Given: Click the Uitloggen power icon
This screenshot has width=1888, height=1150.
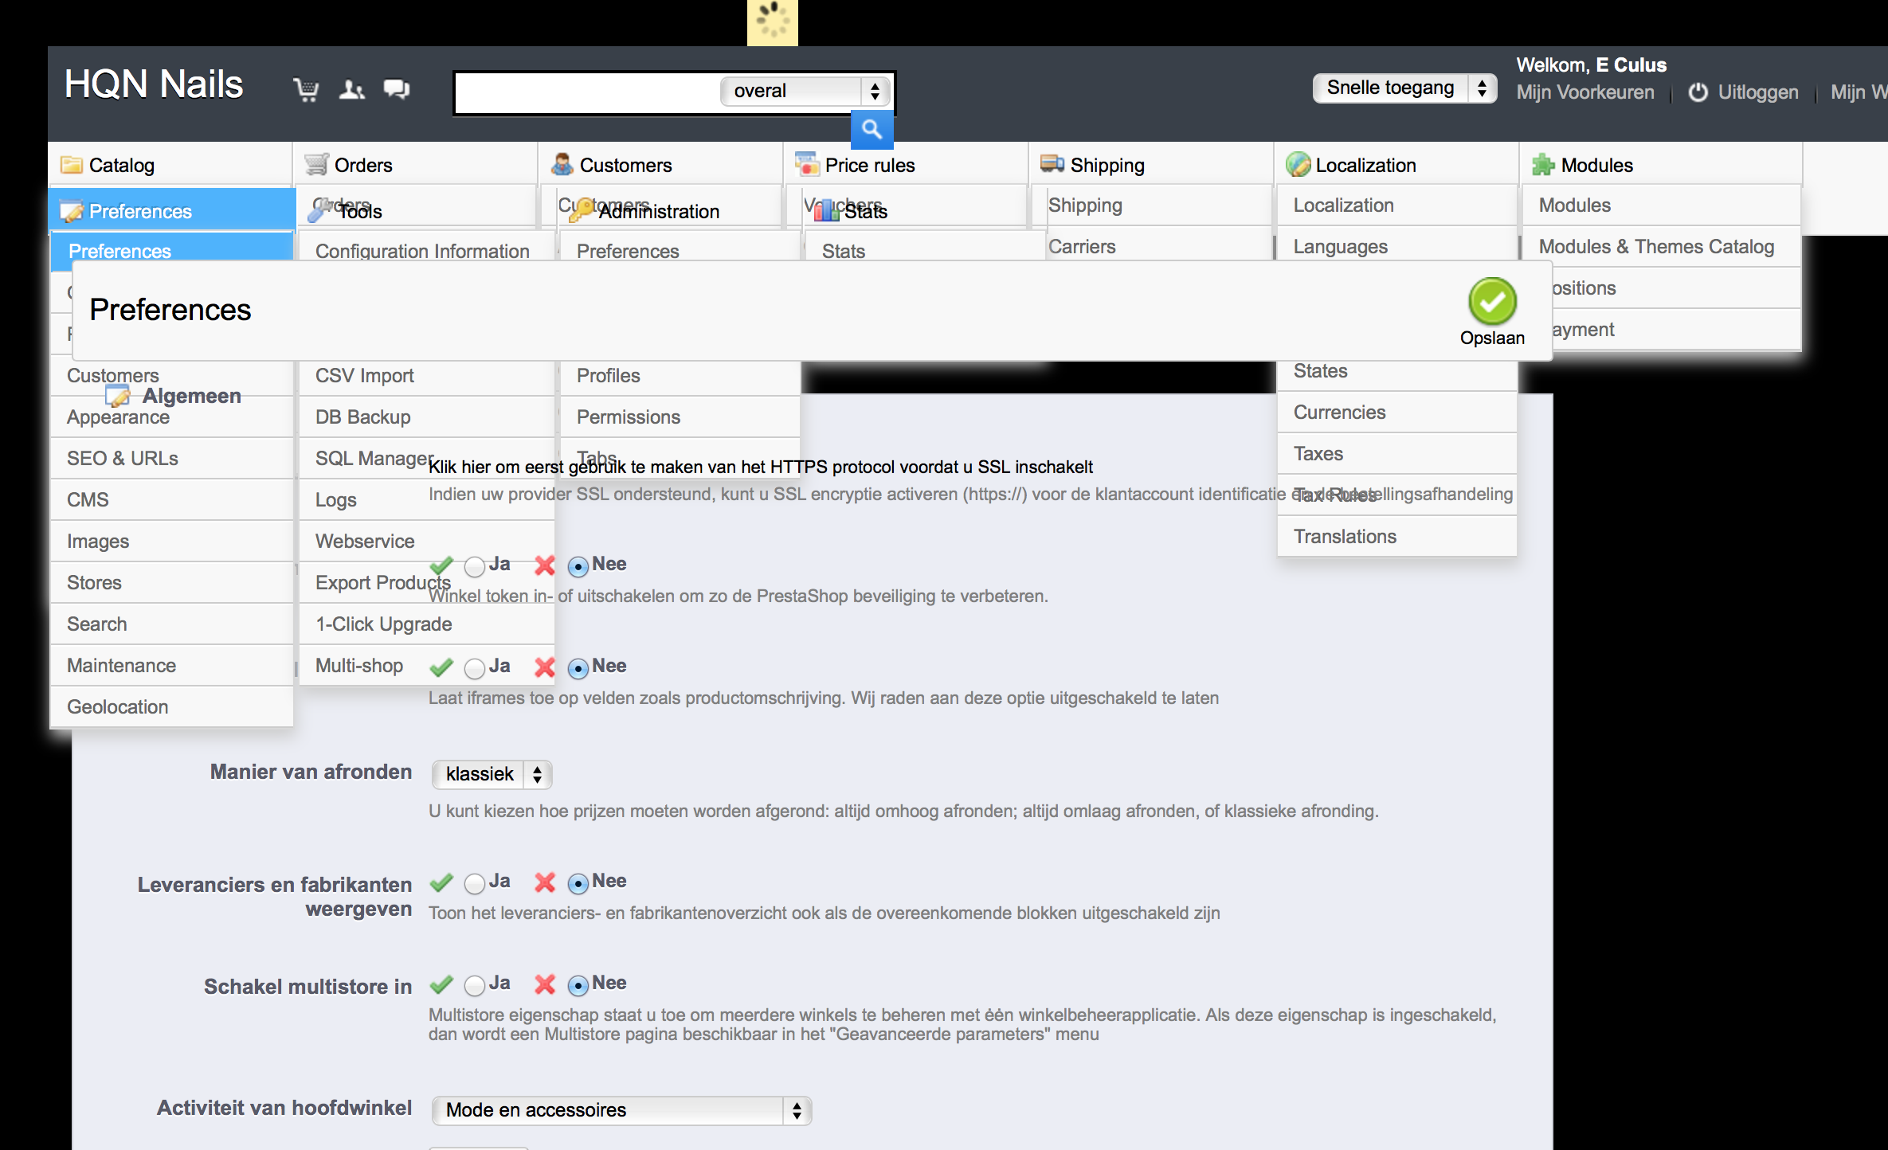Looking at the screenshot, I should tap(1698, 92).
